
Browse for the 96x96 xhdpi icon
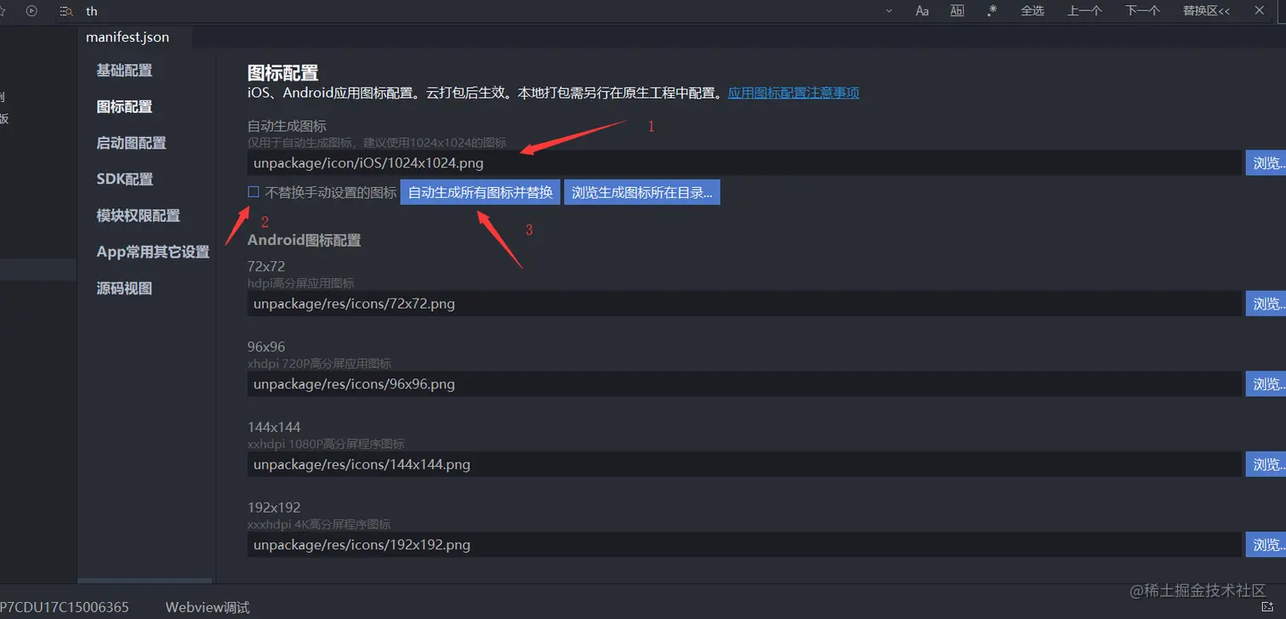pyautogui.click(x=1266, y=383)
